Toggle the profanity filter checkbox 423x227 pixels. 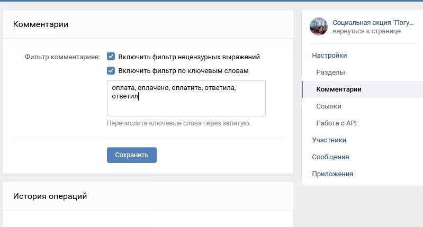click(x=111, y=57)
